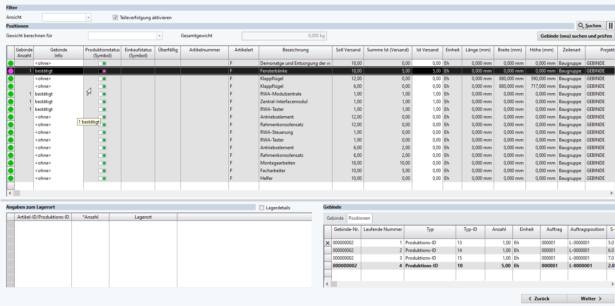Click green status circle of Montagearbeiten row

pos(11,163)
